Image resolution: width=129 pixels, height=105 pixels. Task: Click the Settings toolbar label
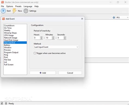coord(33,11)
